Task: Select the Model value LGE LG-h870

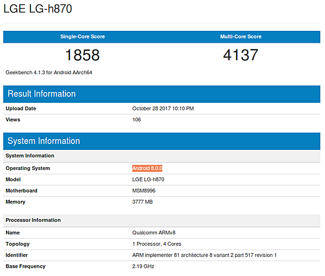Action: tap(148, 179)
